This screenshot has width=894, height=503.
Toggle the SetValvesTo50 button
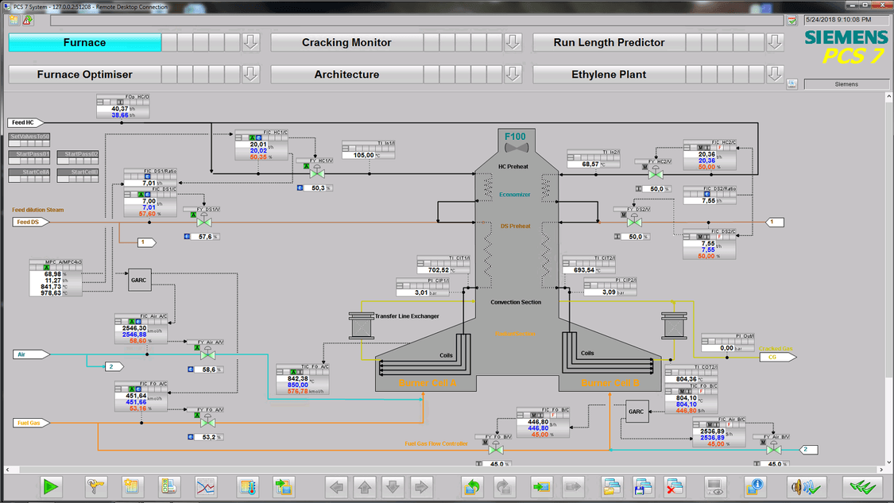[29, 137]
